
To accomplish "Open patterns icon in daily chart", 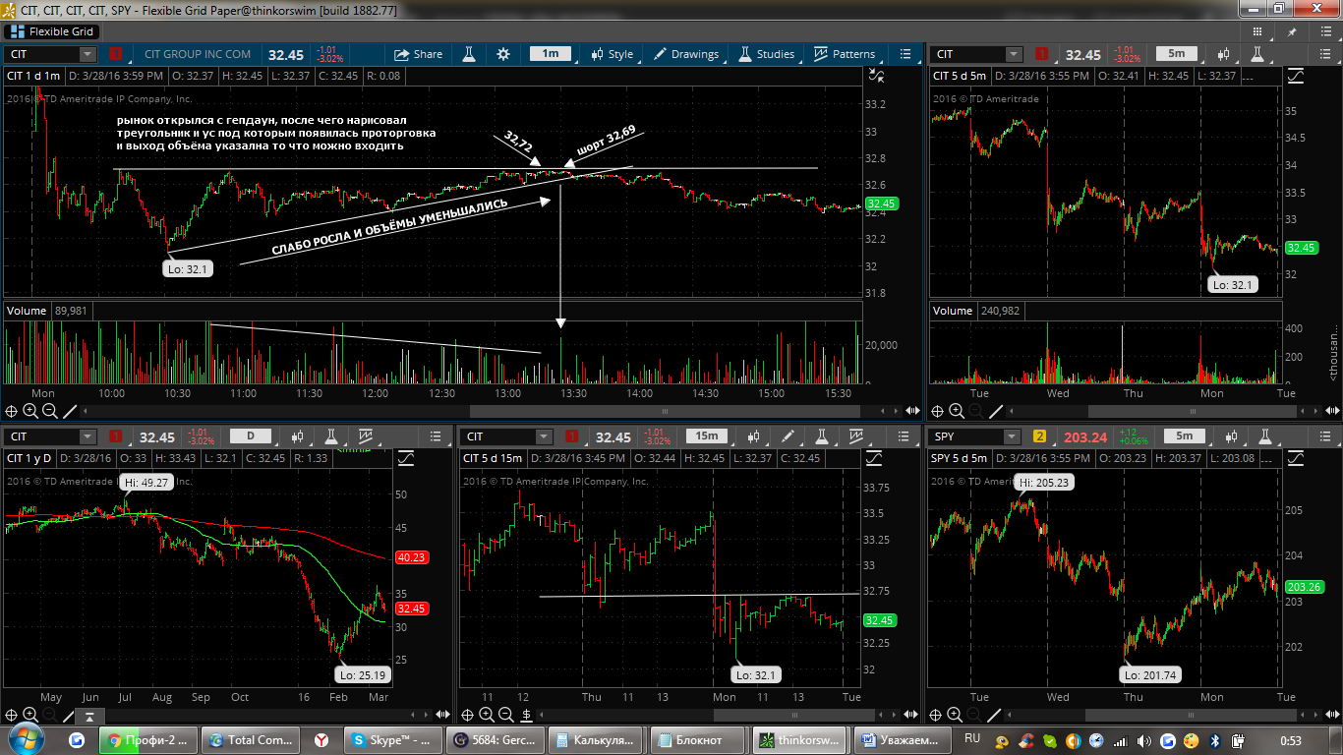I will [366, 436].
